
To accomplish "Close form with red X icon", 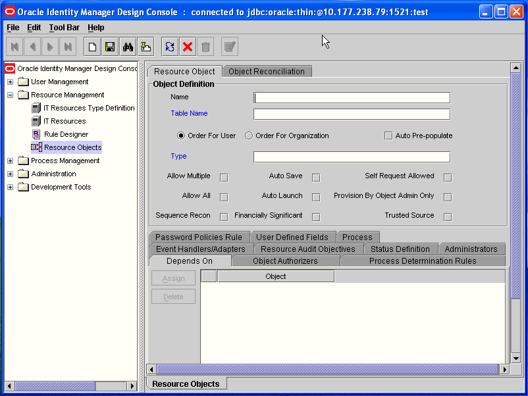I will (x=188, y=47).
